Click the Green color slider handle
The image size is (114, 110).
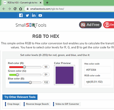coord(17,75)
